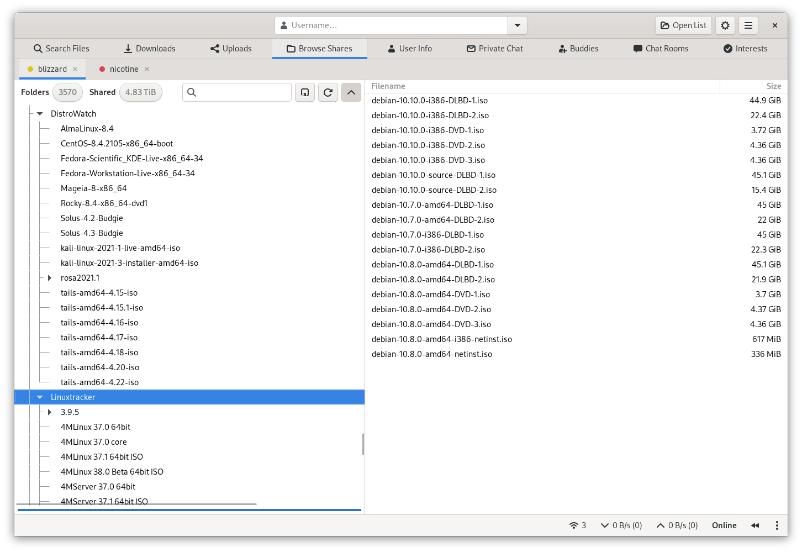Click the Open List button
This screenshot has width=802, height=552.
click(x=684, y=25)
